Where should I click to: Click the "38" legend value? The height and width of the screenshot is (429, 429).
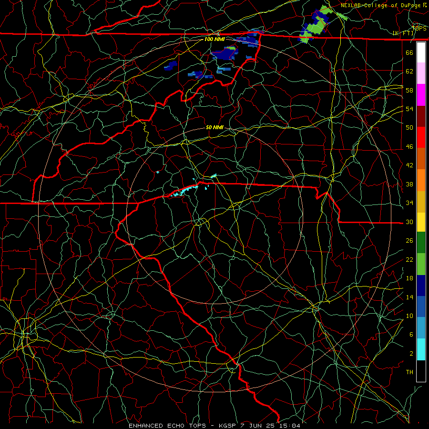pos(409,184)
